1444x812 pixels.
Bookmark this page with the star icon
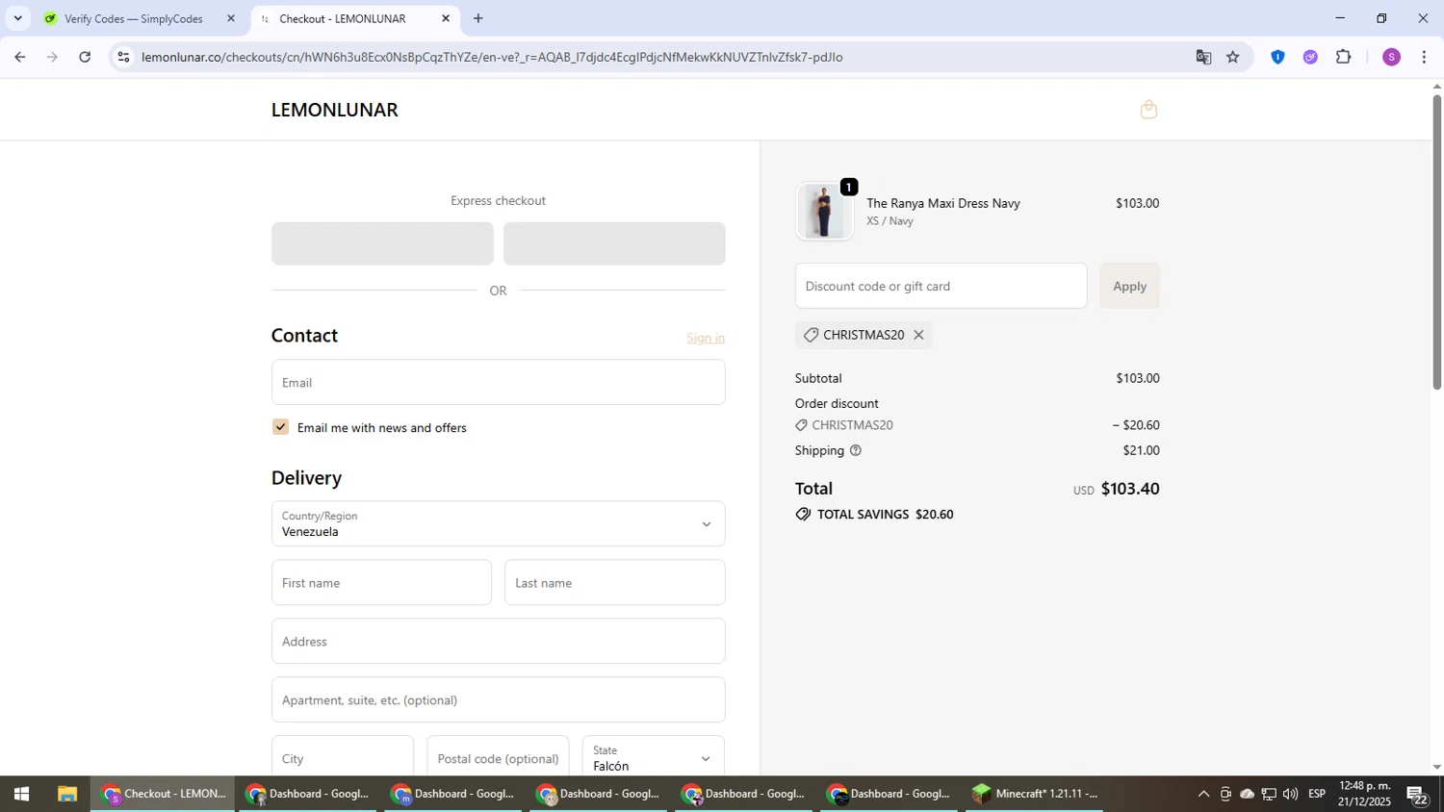coord(1233,57)
